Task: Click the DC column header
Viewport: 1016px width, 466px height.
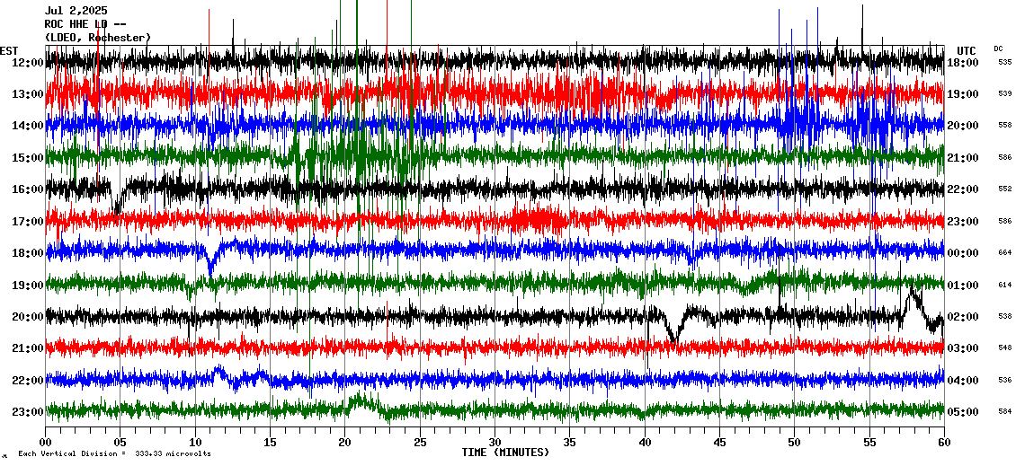Action: 998,48
